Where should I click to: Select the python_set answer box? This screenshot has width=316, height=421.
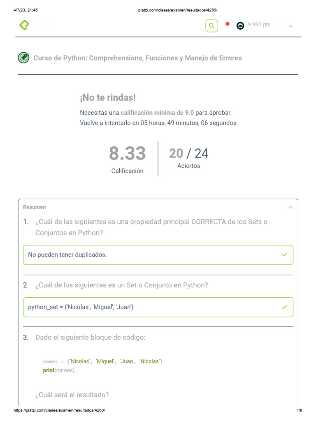click(x=158, y=307)
